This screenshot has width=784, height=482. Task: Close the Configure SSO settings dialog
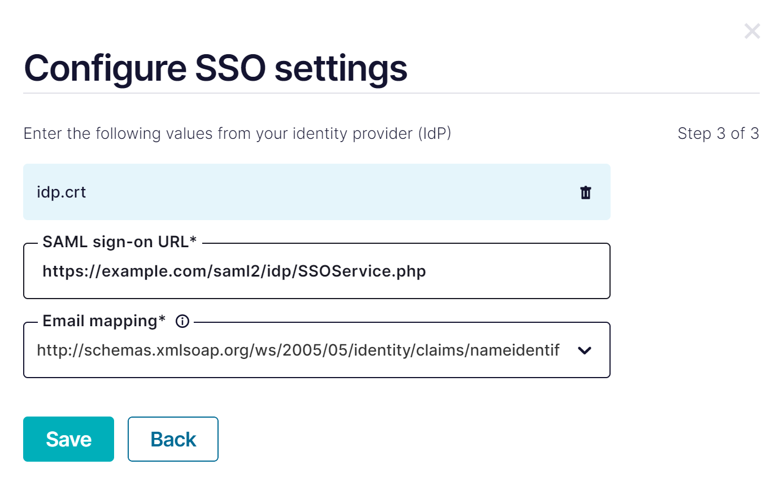(x=752, y=31)
